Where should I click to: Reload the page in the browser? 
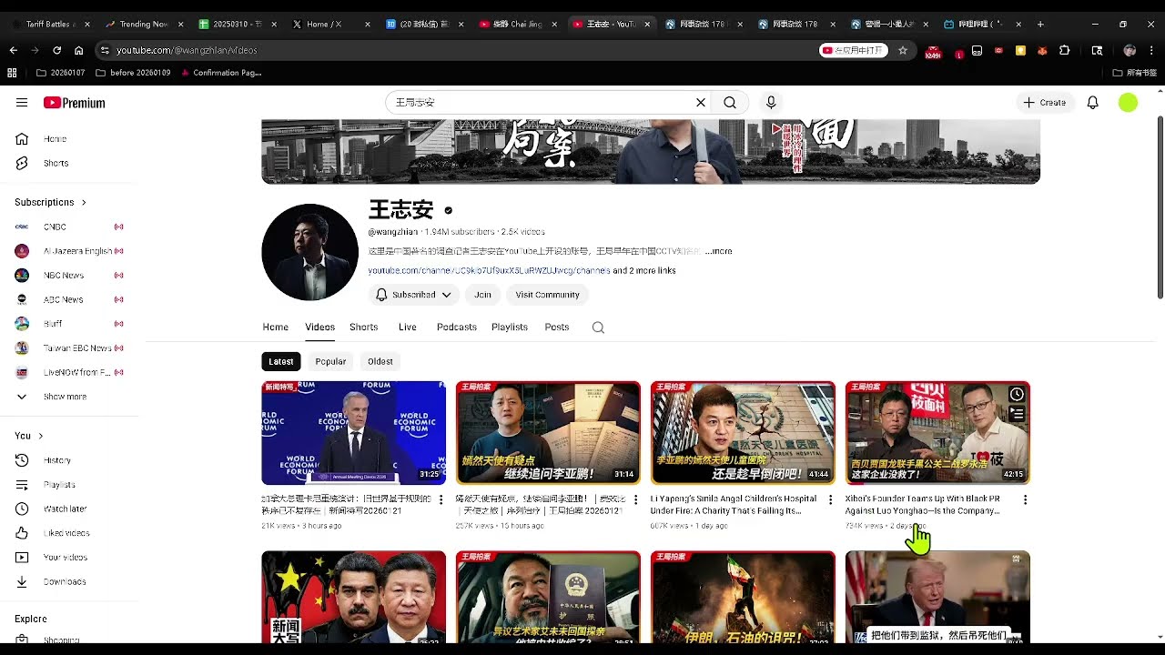pyautogui.click(x=56, y=50)
